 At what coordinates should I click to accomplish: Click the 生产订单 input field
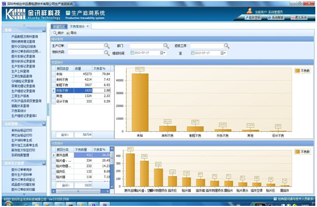point(85,46)
